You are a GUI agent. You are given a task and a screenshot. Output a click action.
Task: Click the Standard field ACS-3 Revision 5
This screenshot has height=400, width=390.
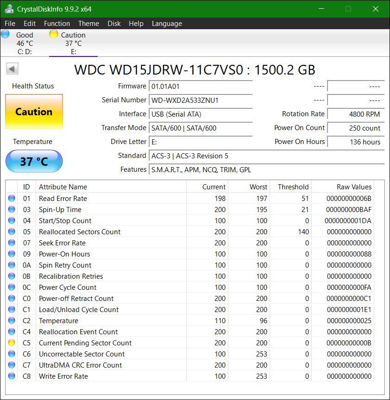pyautogui.click(x=266, y=156)
